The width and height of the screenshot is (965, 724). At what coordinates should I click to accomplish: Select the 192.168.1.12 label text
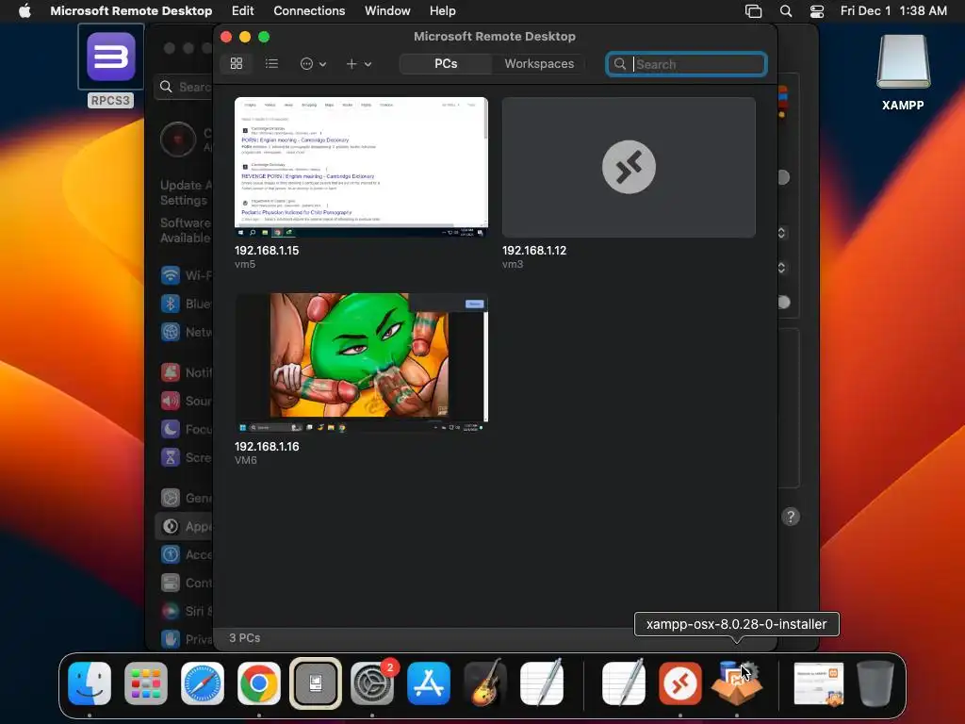pos(534,251)
